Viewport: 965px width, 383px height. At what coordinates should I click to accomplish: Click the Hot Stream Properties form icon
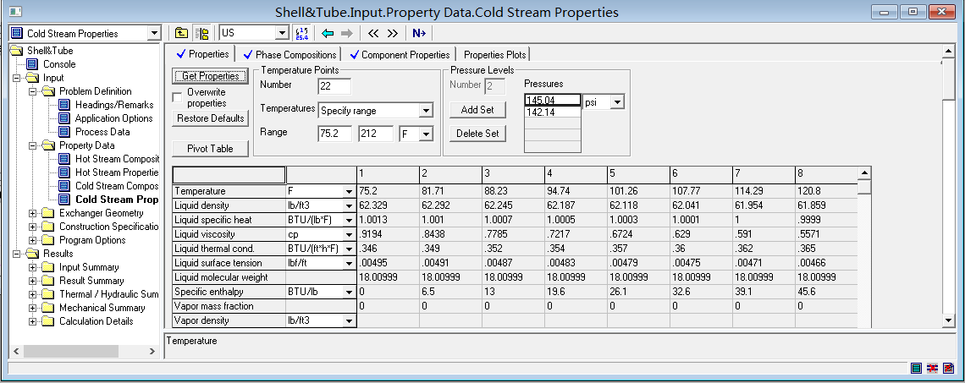[x=64, y=172]
